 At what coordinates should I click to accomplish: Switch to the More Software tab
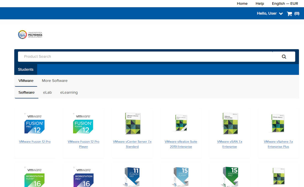pyautogui.click(x=55, y=81)
